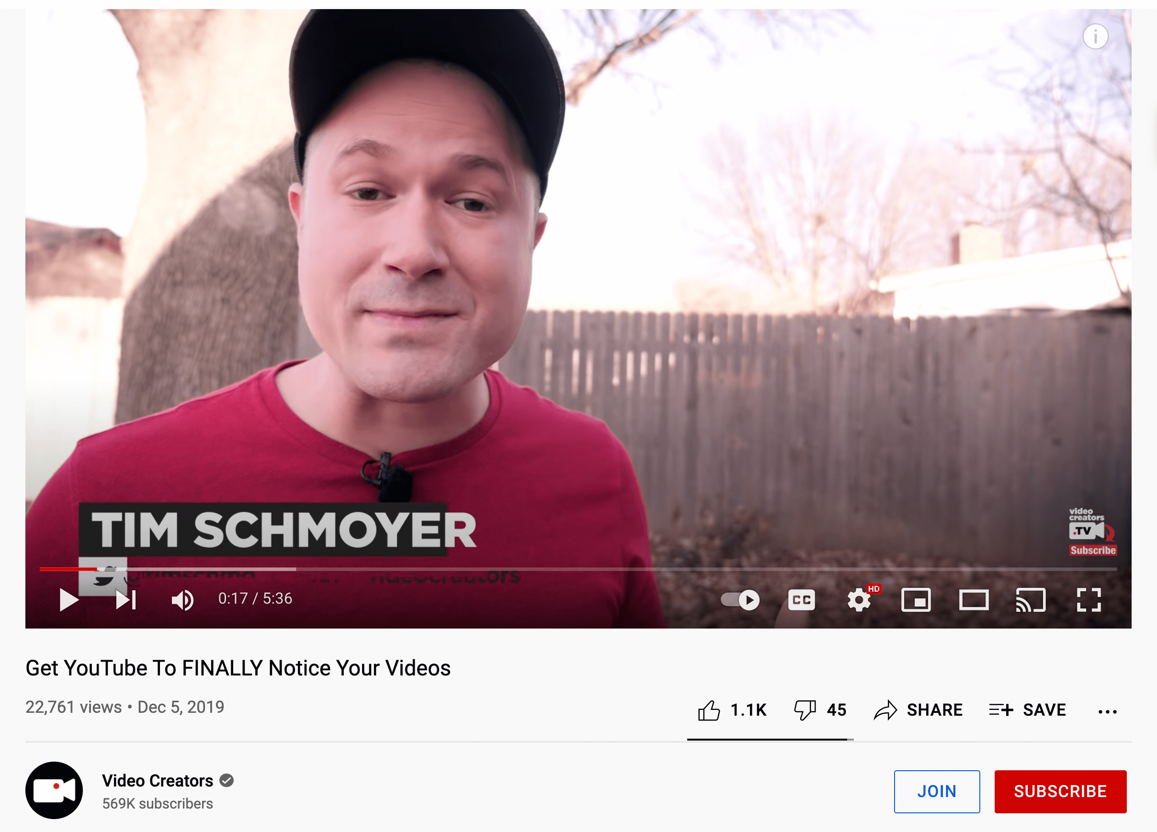The height and width of the screenshot is (832, 1157).
Task: Open the miniplayer
Action: point(916,599)
